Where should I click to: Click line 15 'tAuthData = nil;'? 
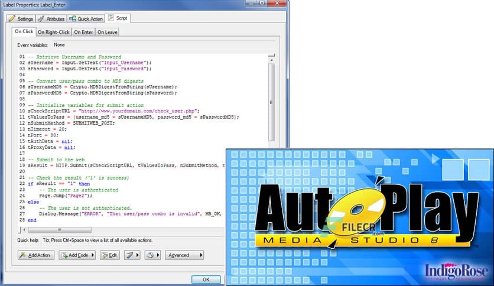pyautogui.click(x=50, y=141)
